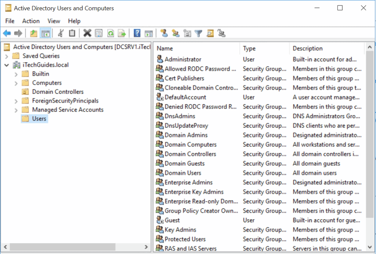
Task: Open the View menu
Action: (x=54, y=21)
